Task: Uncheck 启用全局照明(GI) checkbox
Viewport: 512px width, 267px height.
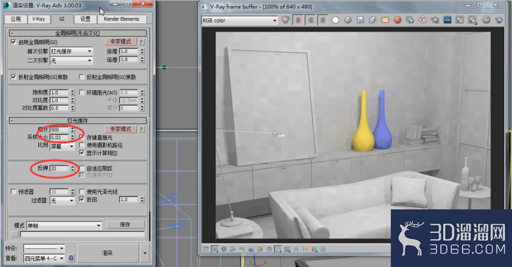Action: 13,42
